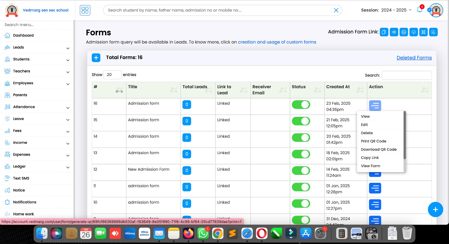Expand the Fees sidebar menu
The width and height of the screenshot is (449, 244).
point(37,131)
